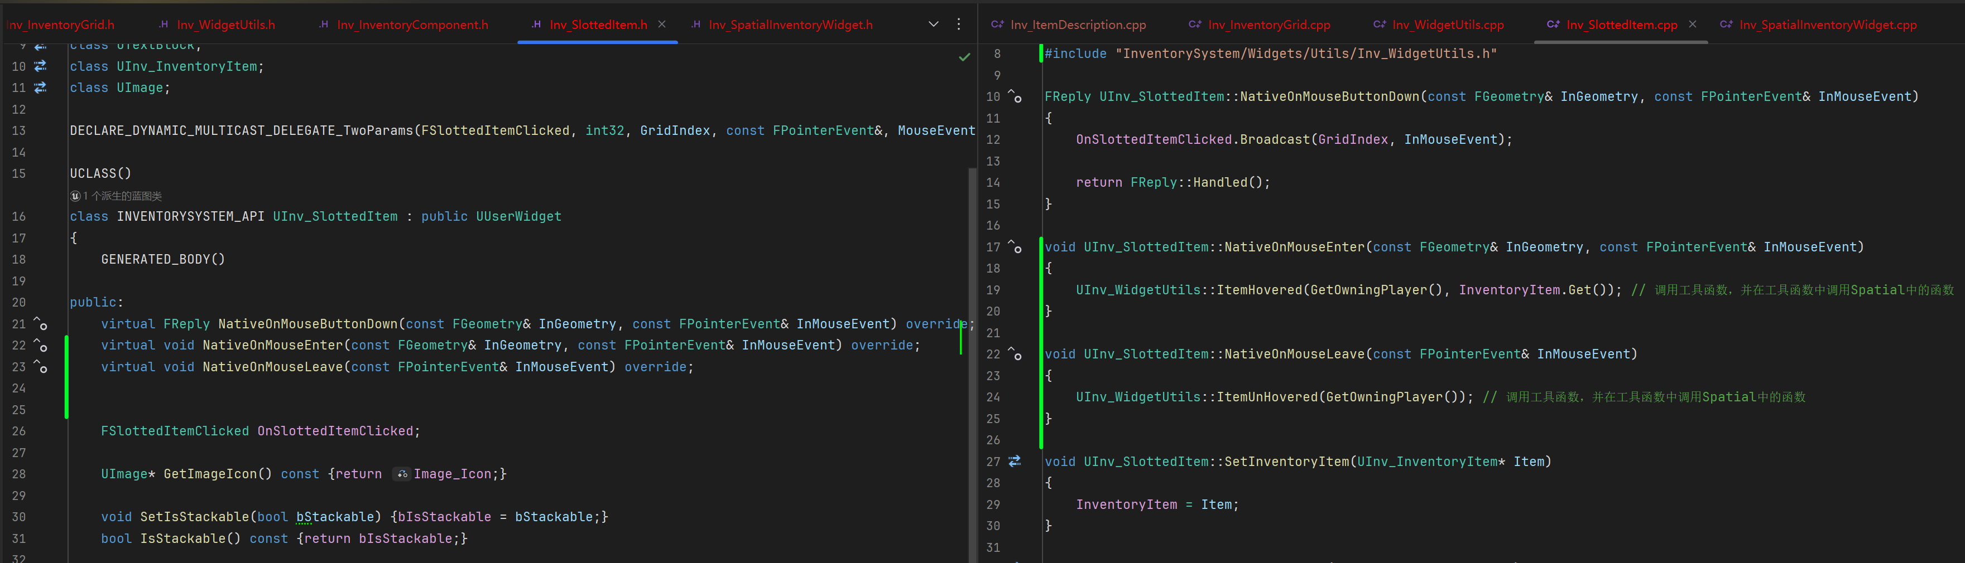Click the override gutter icon for NativeOnMouseLeave in the .cpp file

tap(1015, 355)
